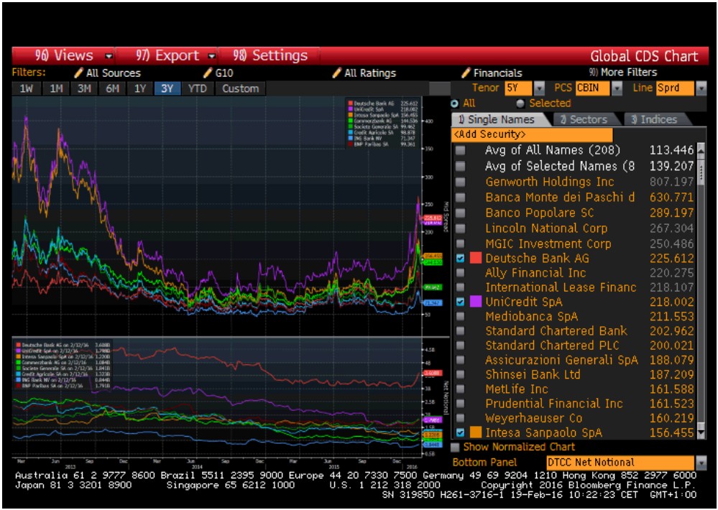718x510 pixels.
Task: Choose the Custom time range
Action: [x=240, y=88]
